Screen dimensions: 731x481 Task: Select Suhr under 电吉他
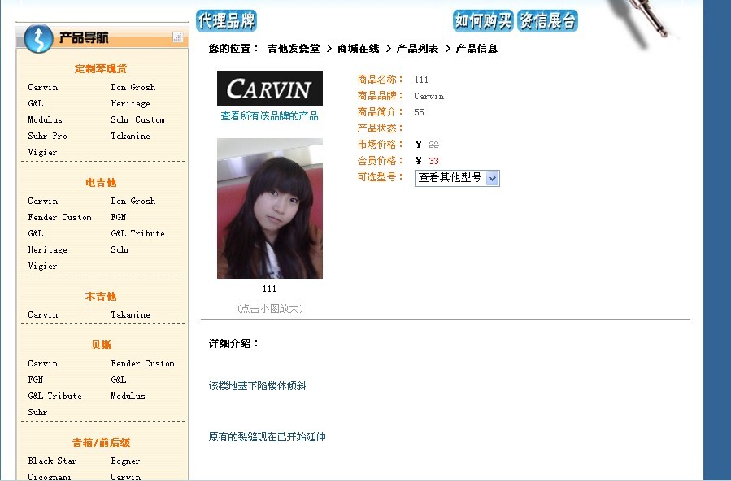[x=120, y=249]
